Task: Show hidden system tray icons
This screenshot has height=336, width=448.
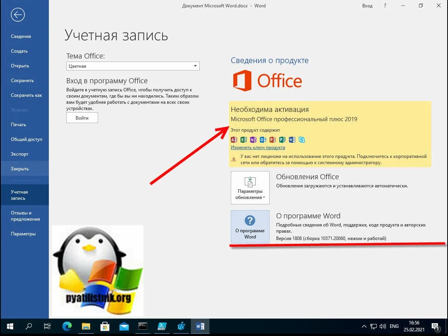Action: (x=364, y=326)
